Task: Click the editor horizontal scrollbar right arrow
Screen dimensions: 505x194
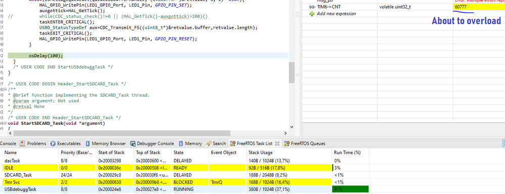Action: click(x=285, y=133)
